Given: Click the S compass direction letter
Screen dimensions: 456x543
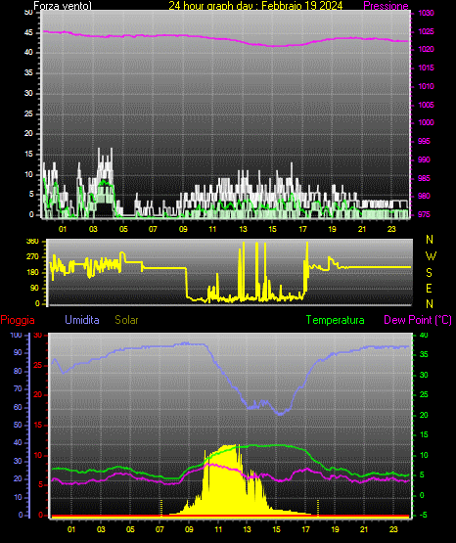Looking at the screenshot, I should click(429, 273).
